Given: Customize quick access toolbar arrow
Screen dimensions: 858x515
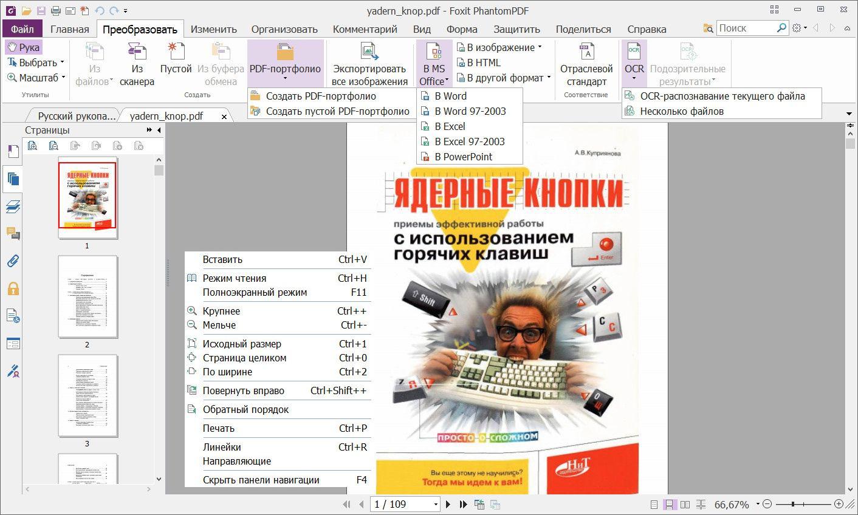Looking at the screenshot, I should (125, 11).
